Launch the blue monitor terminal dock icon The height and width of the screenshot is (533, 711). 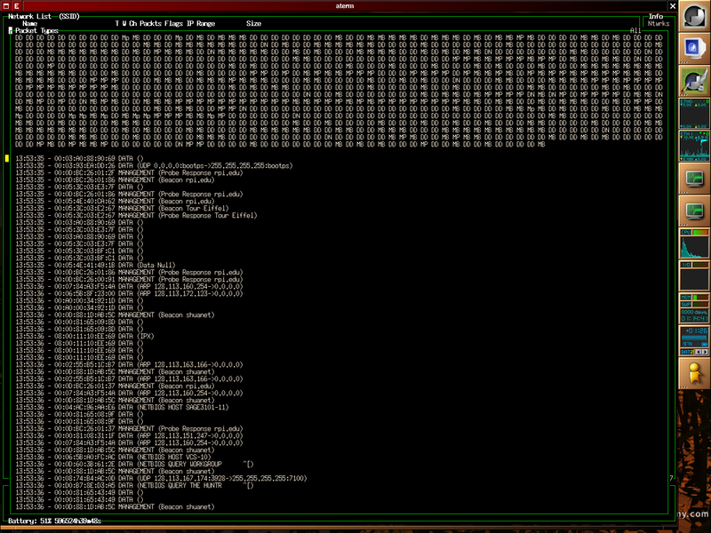point(694,49)
